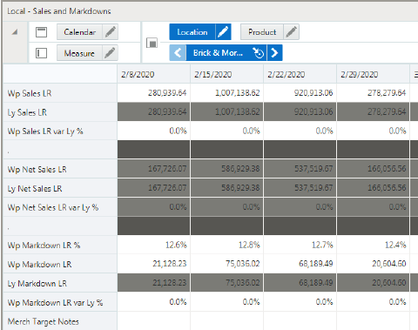Select the Wp Markdown LR row header

[60, 265]
